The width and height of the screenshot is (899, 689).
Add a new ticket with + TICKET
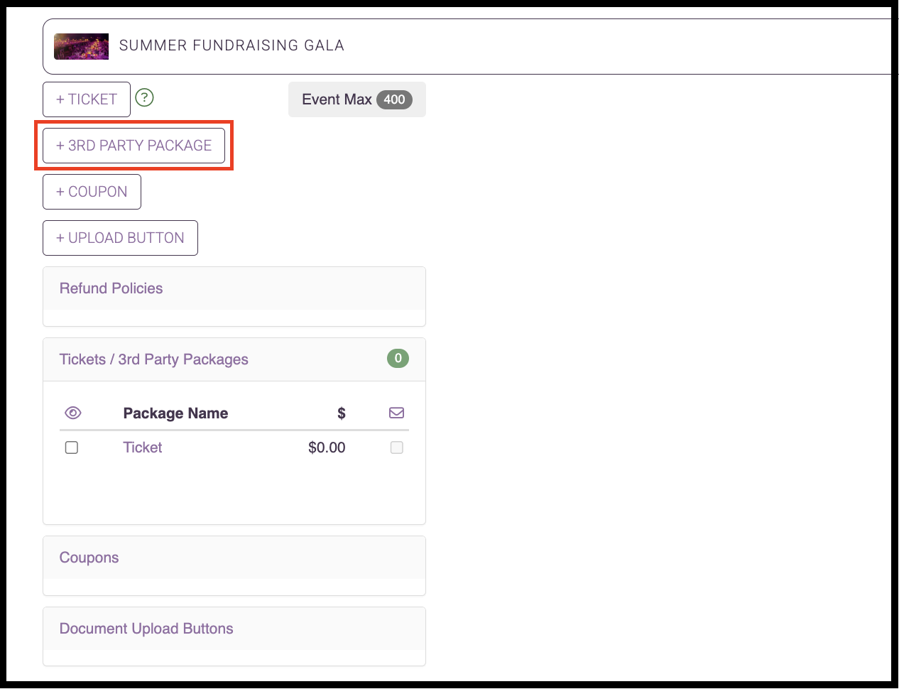point(87,99)
